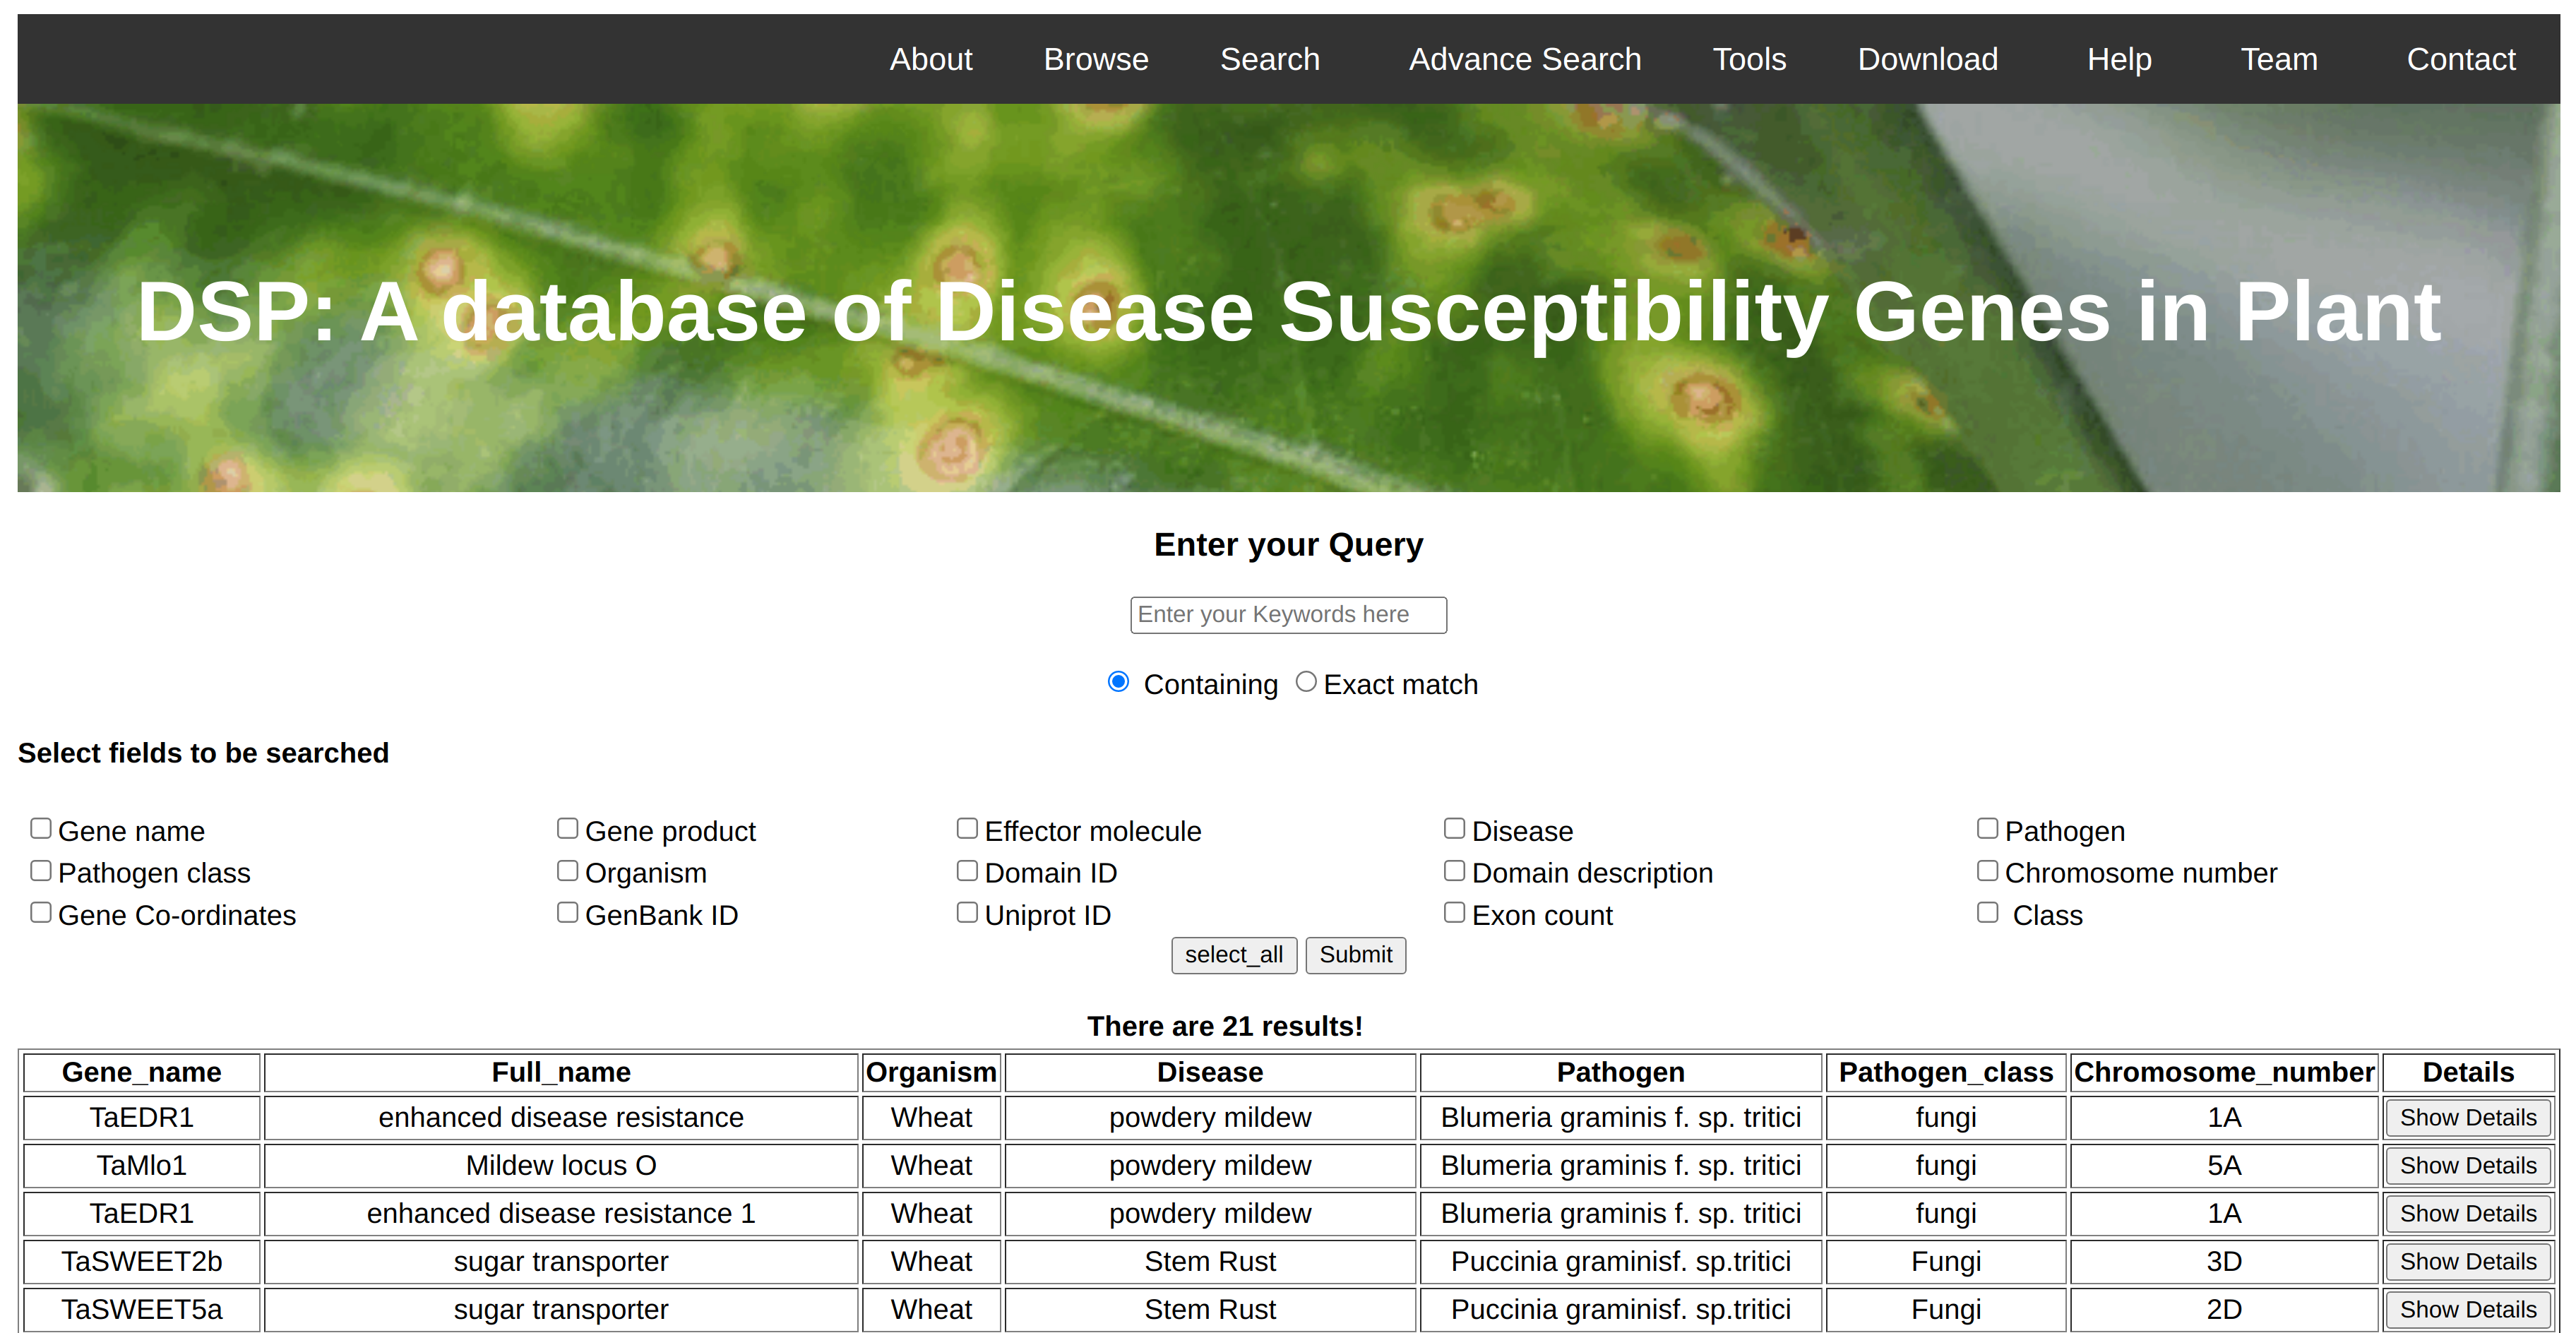Click the TaMlo1 gene name cell
Image resolution: width=2576 pixels, height=1333 pixels.
141,1165
